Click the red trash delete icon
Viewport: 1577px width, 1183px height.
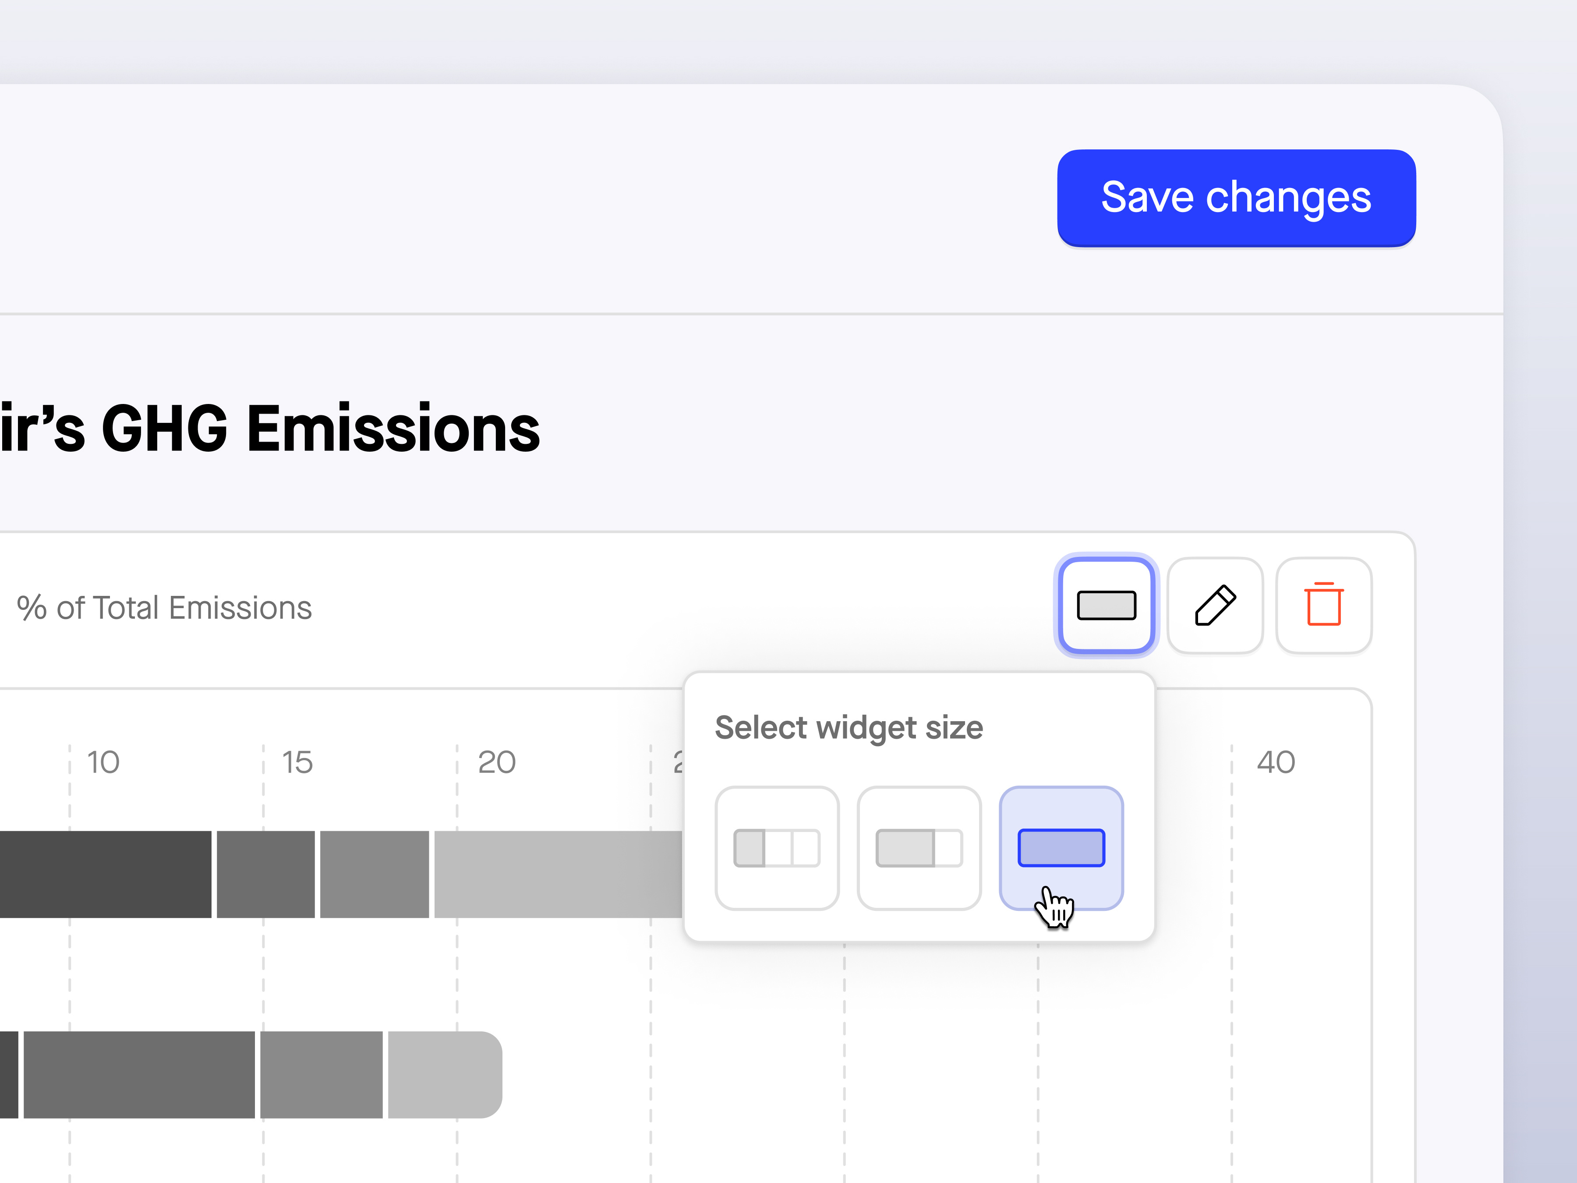1324,606
